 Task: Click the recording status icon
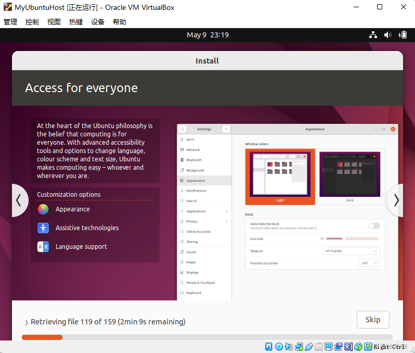[338, 346]
